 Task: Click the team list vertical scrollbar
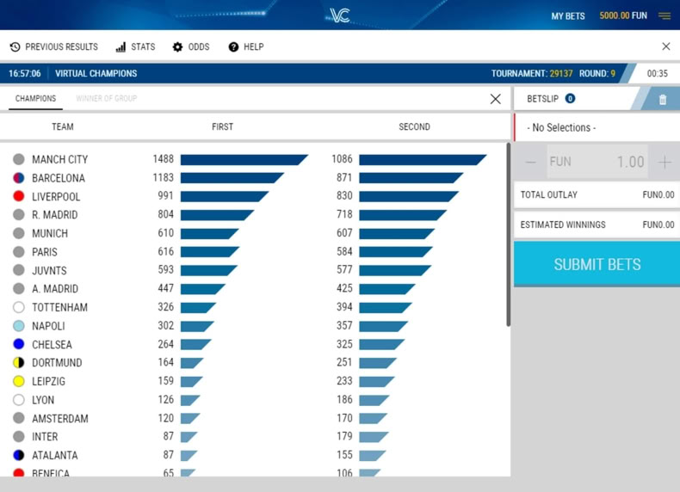click(x=508, y=235)
